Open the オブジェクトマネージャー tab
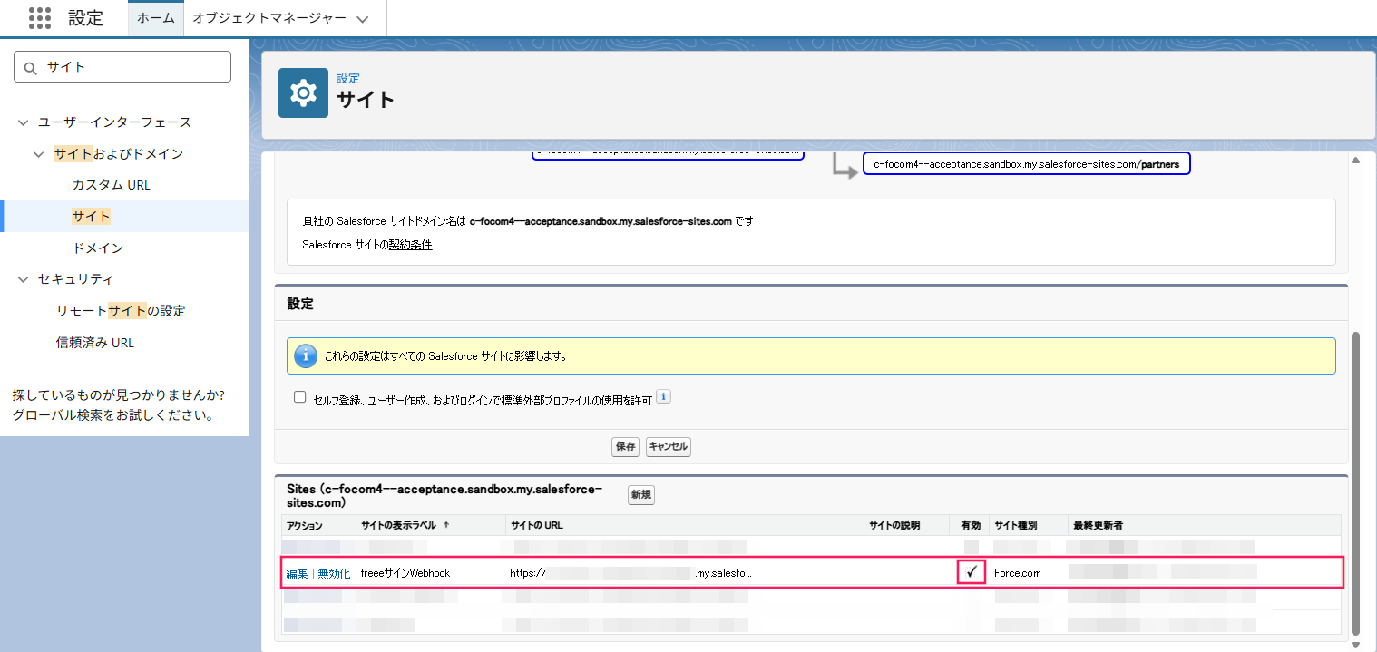The height and width of the screenshot is (652, 1377). pos(269,18)
